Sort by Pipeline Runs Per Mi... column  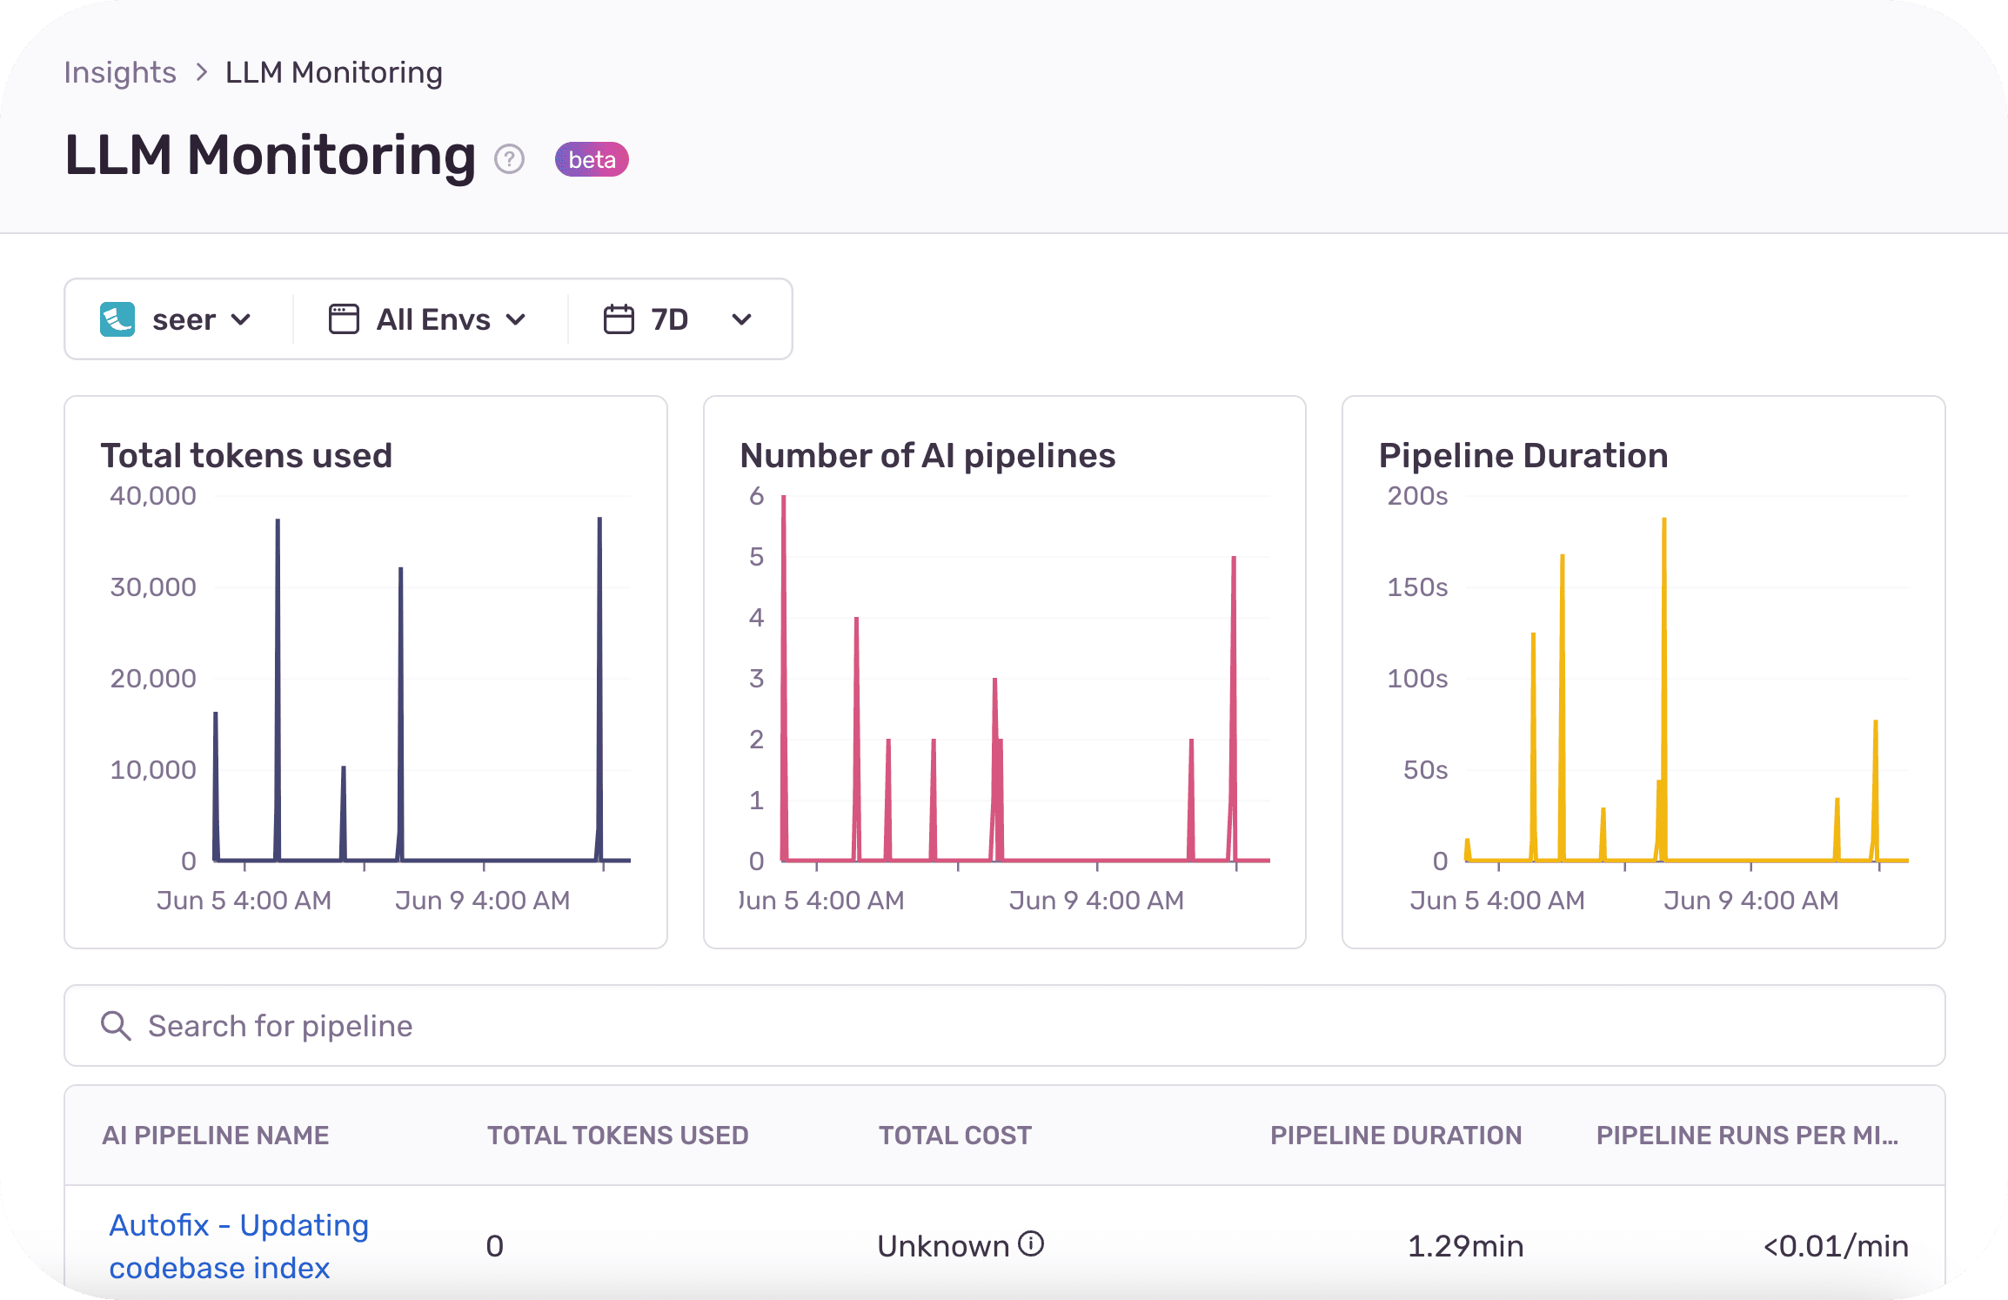click(x=1748, y=1136)
